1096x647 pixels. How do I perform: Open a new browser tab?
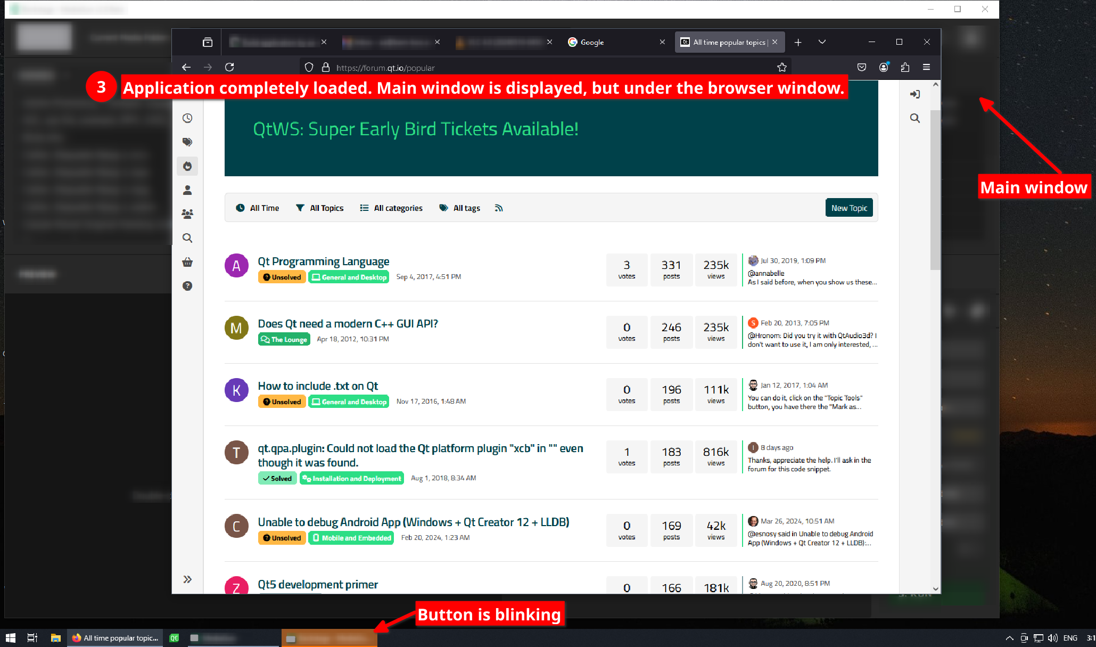[x=798, y=42]
